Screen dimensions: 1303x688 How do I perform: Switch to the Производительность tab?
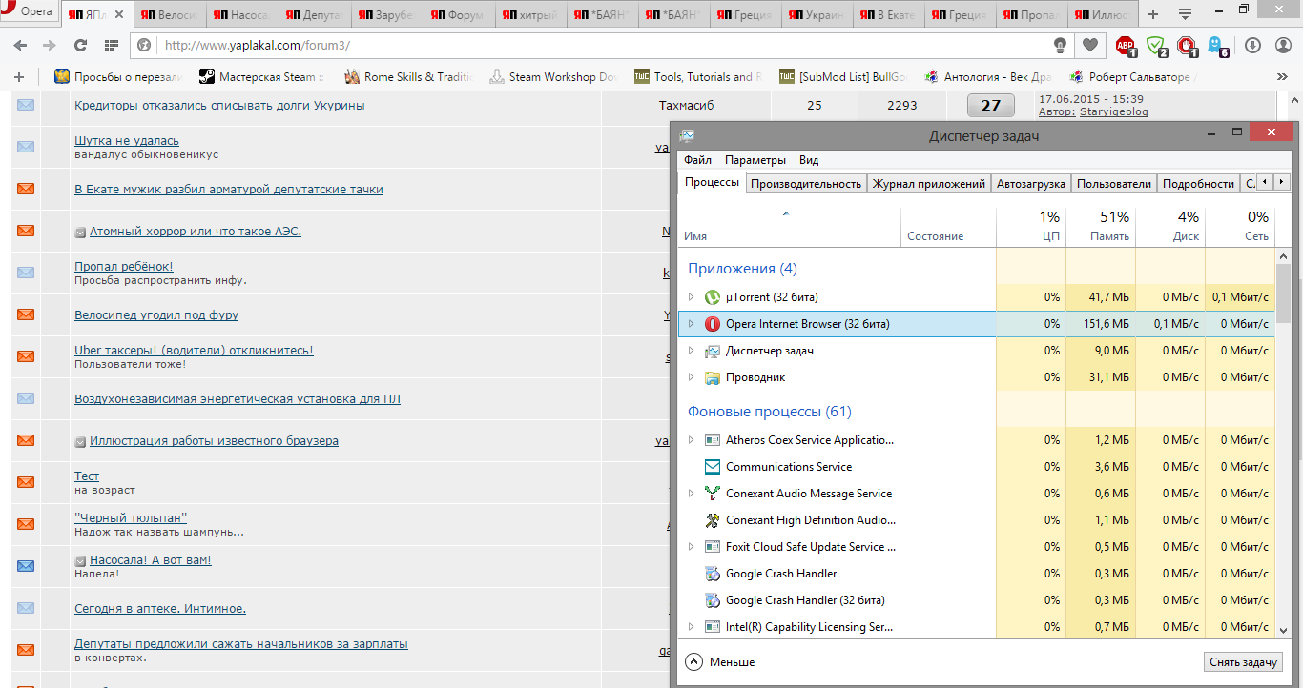click(x=806, y=184)
